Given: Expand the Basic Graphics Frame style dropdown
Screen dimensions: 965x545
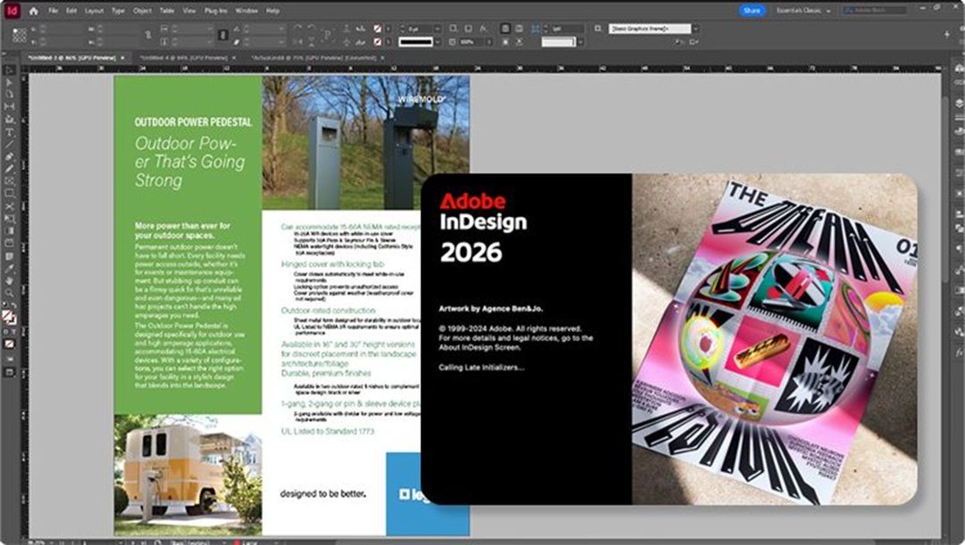Looking at the screenshot, I should pyautogui.click(x=694, y=29).
